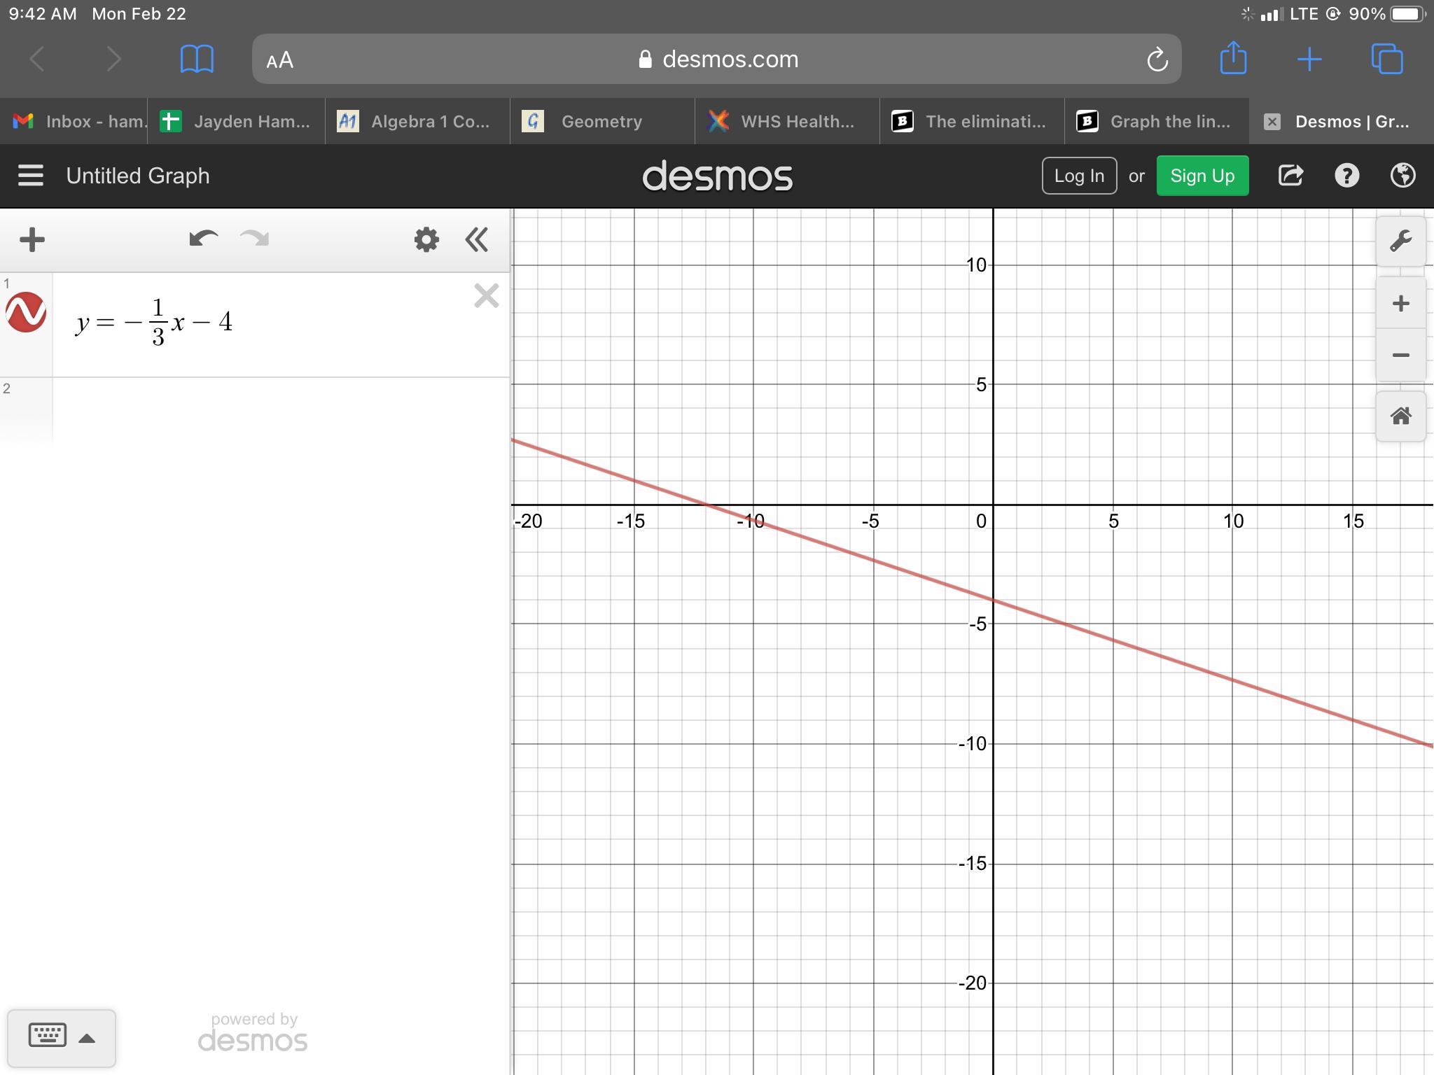1434x1075 pixels.
Task: Delete expression 1 with the X
Action: point(486,296)
